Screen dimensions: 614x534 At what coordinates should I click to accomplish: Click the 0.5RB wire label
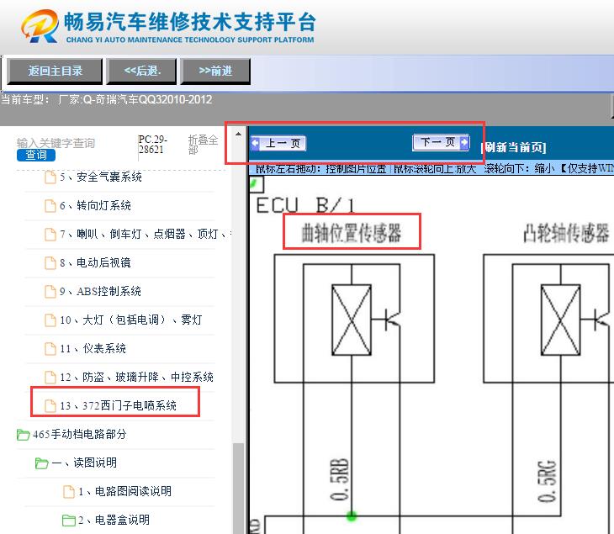click(340, 479)
